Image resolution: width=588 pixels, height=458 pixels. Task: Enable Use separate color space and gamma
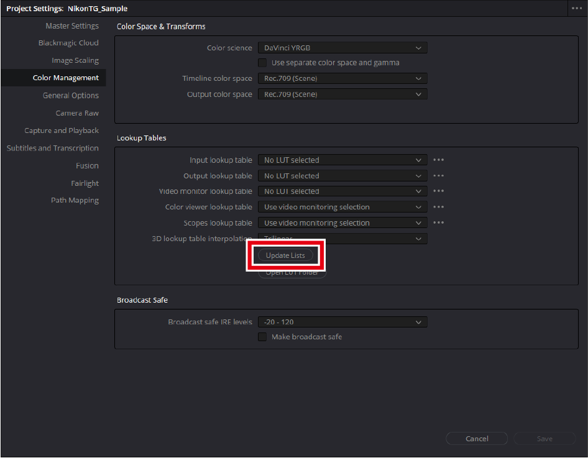point(262,63)
